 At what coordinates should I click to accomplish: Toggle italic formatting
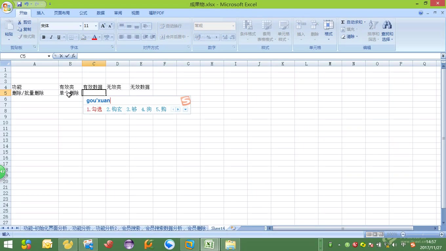tap(51, 37)
